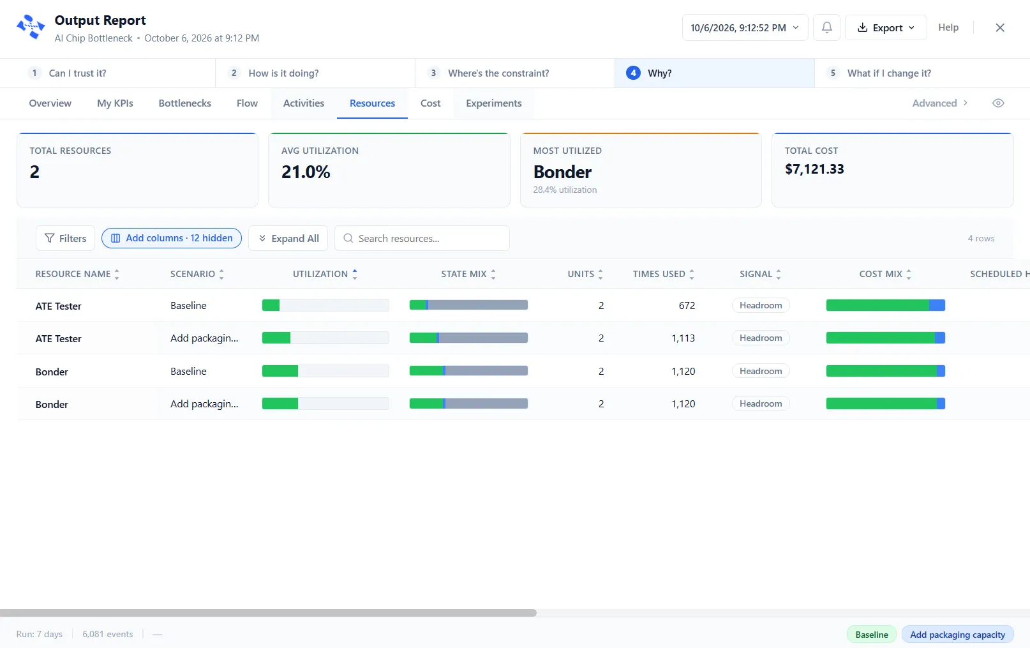
Task: Sort by State Mix column
Action: [x=468, y=274]
